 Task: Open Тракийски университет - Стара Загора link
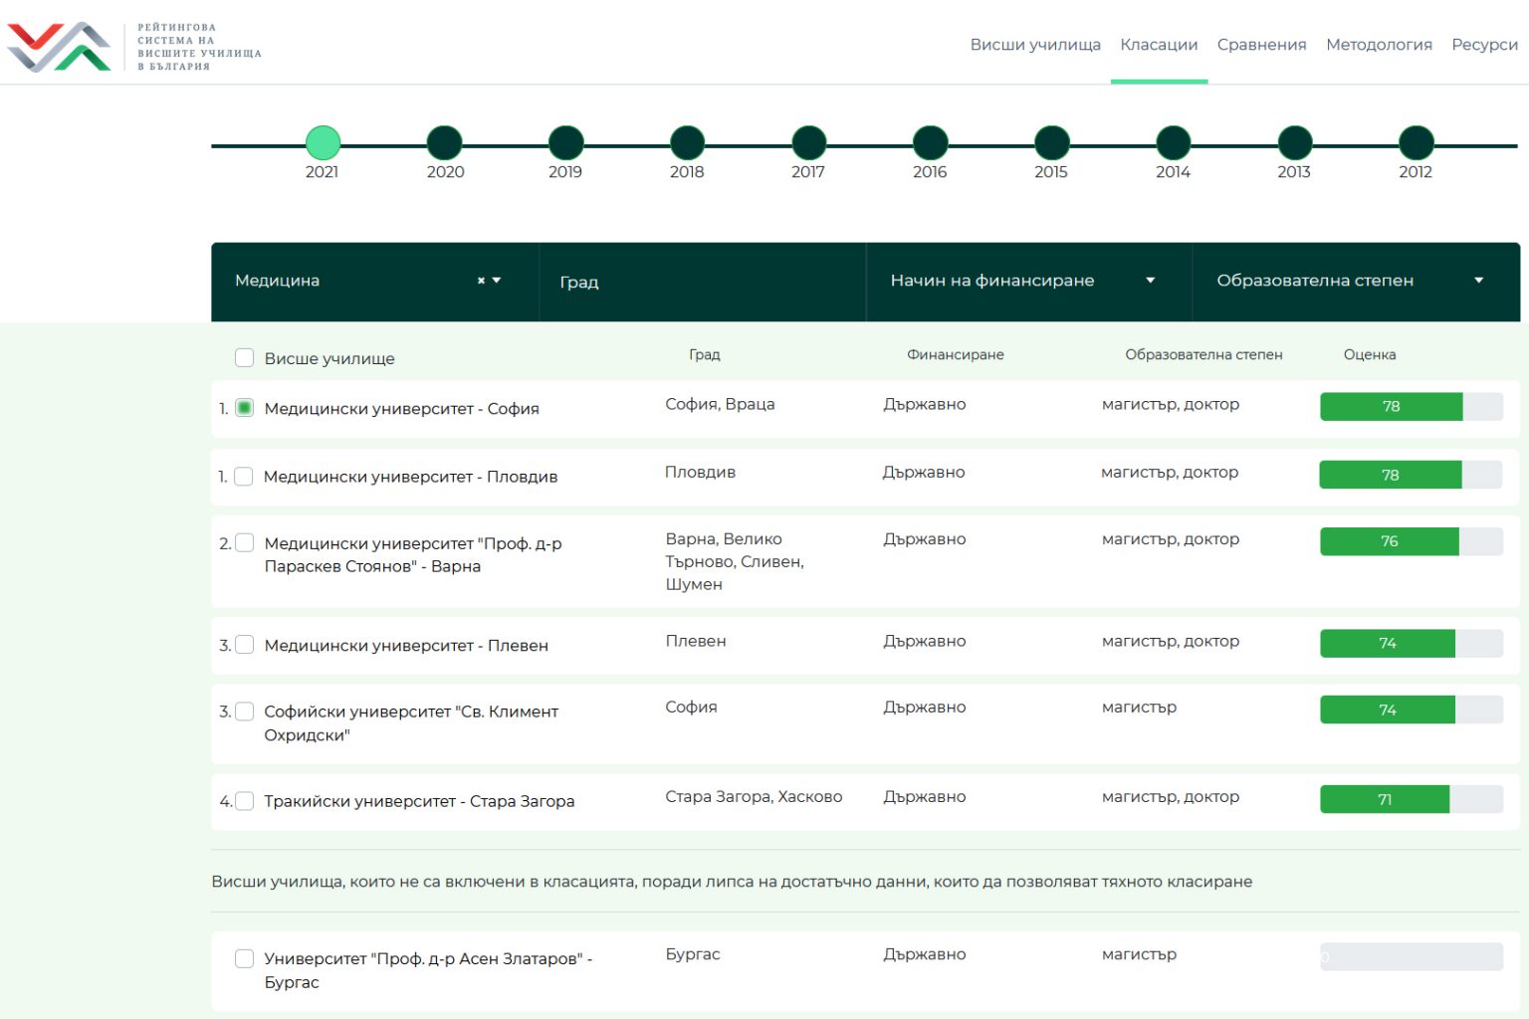(419, 801)
